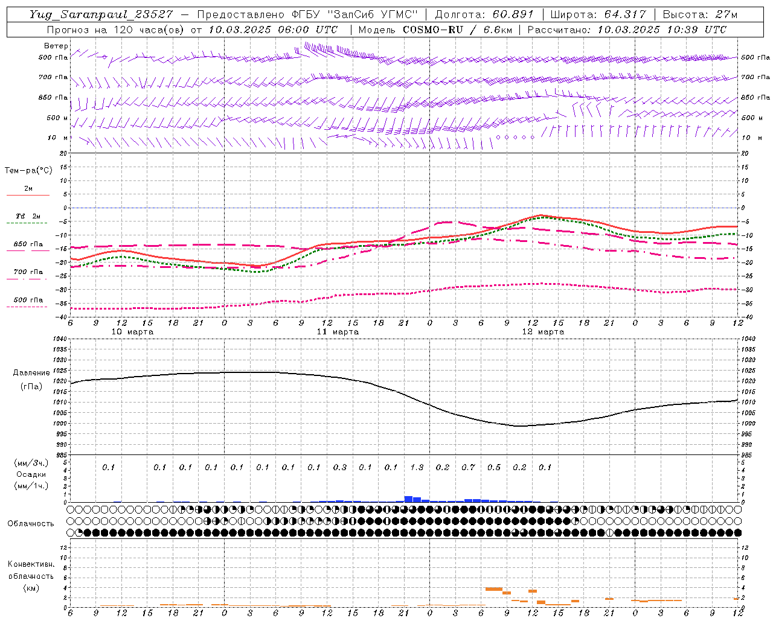Click the Облачность panel label
773x618 pixels.
tap(31, 523)
